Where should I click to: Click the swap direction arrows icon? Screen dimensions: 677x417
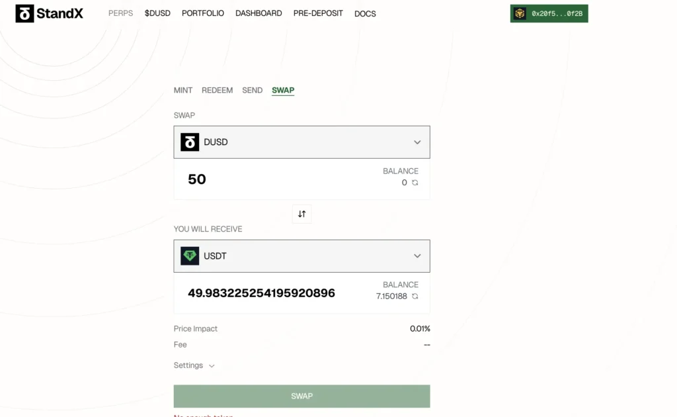pos(302,214)
